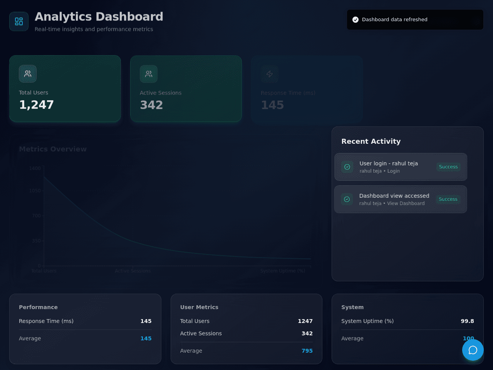Click the 795 Average value

tap(307, 351)
